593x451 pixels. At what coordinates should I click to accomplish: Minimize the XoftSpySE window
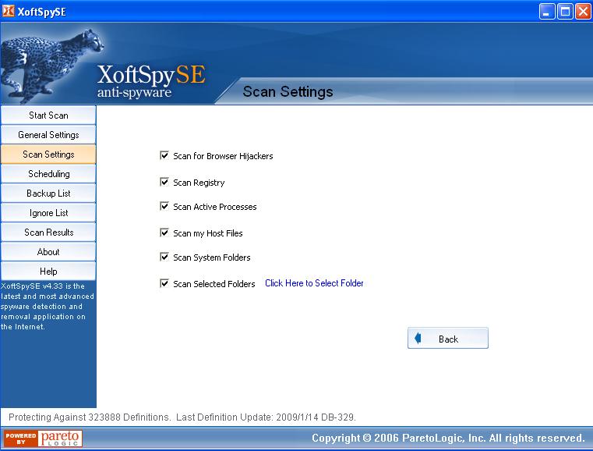547,12
